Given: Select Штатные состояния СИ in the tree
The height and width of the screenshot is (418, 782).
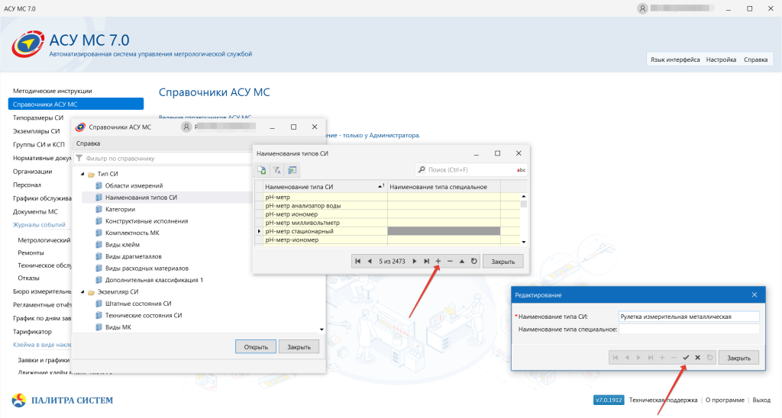Looking at the screenshot, I should pos(138,304).
